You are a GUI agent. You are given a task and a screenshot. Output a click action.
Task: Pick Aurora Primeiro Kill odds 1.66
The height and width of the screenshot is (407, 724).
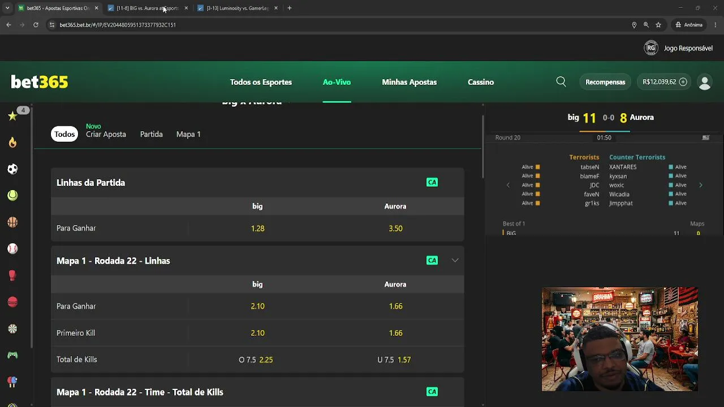click(x=395, y=333)
